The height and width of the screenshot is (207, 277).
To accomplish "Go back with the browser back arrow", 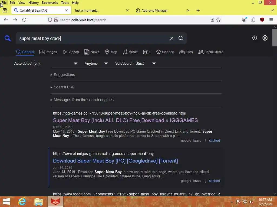I will [x=6, y=20].
